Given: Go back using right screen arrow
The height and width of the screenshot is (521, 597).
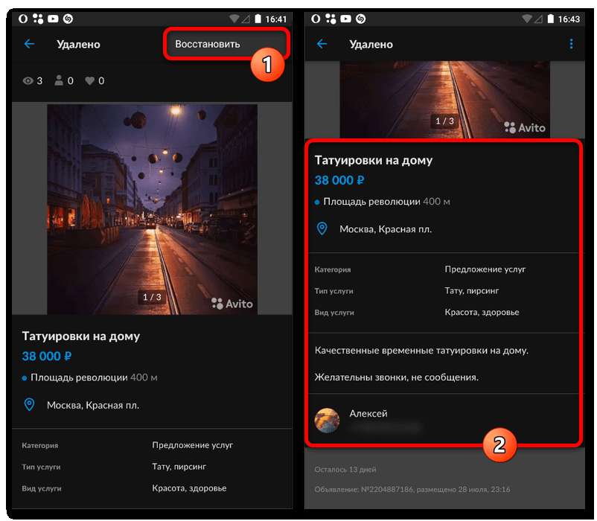Looking at the screenshot, I should click(x=322, y=44).
